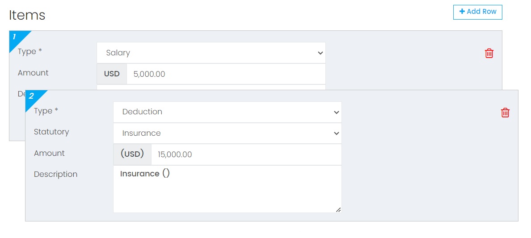Expand the Statutory Insurance dropdown
This screenshot has width=531, height=238.
pyautogui.click(x=227, y=134)
